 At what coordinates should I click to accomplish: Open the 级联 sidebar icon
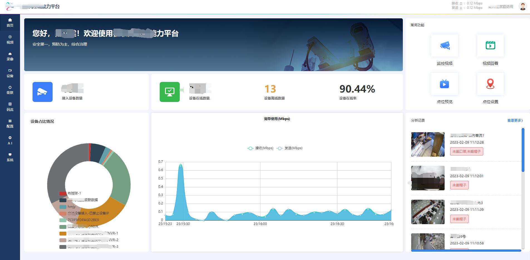(x=10, y=90)
